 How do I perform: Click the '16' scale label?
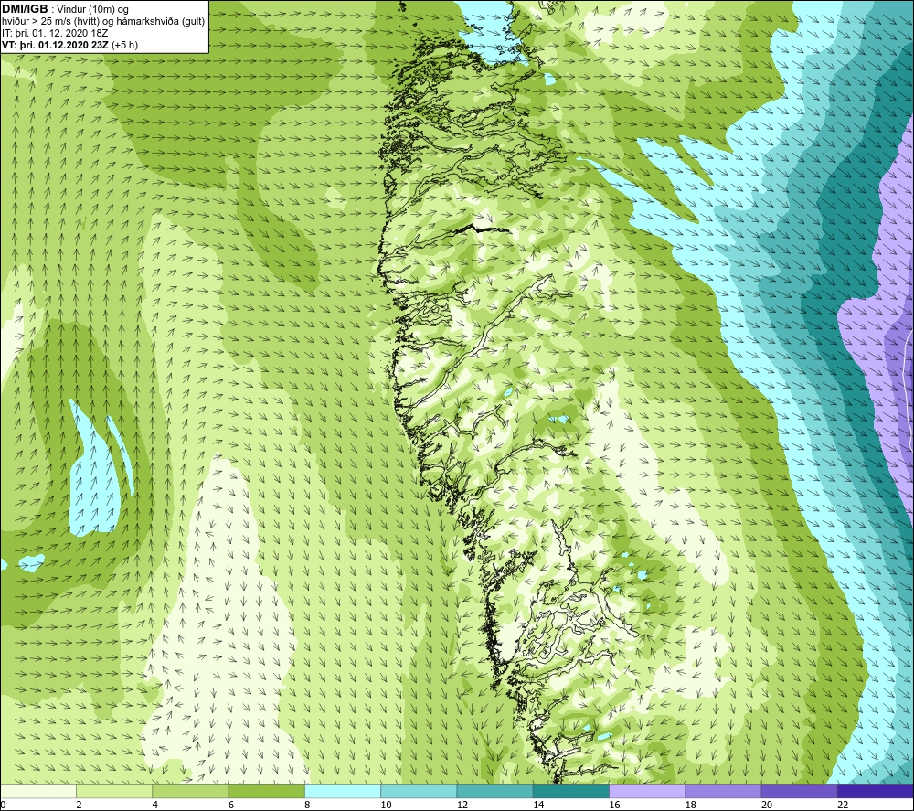coord(614,806)
